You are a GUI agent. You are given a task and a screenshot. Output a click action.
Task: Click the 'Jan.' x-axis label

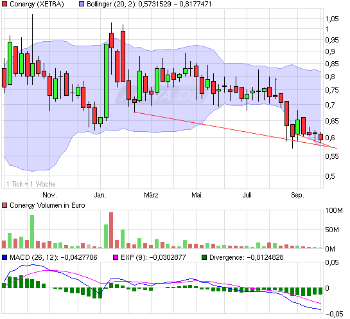pyautogui.click(x=100, y=195)
